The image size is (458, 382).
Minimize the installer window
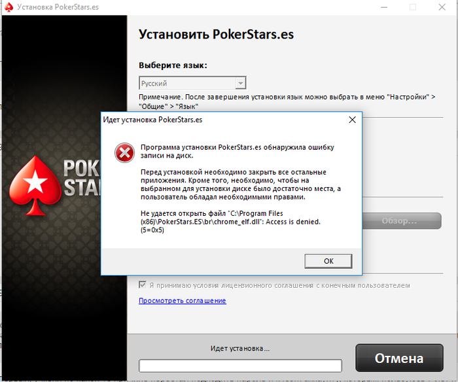(384, 7)
